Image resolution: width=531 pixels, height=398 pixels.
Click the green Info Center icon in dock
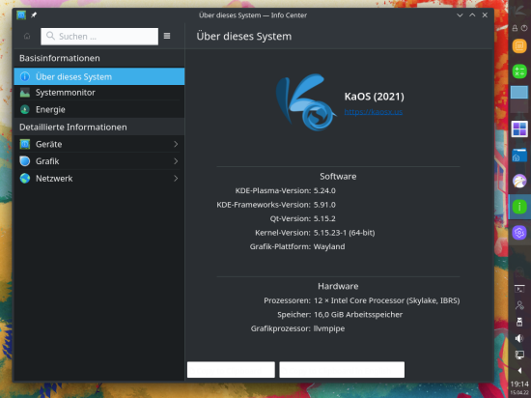519,207
